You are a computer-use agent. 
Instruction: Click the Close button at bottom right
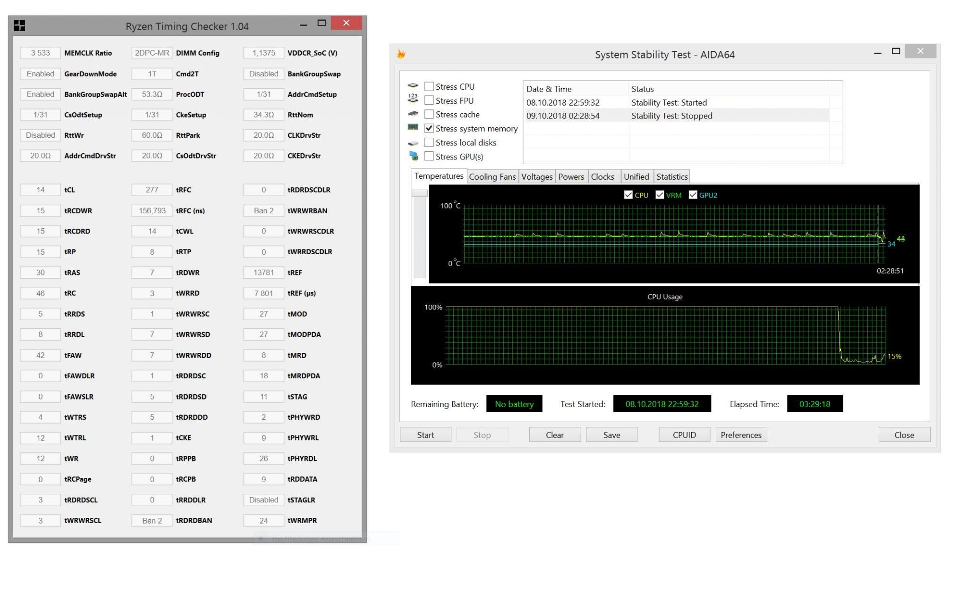click(x=904, y=435)
